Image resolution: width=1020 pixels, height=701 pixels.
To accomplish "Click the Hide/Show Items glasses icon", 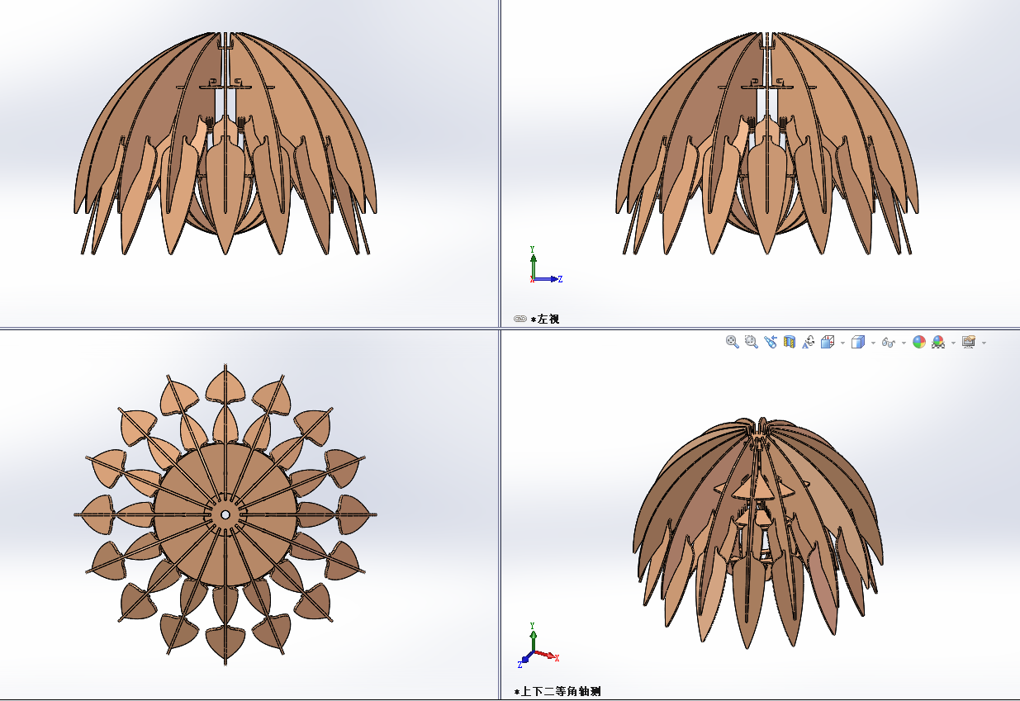I will (x=889, y=343).
